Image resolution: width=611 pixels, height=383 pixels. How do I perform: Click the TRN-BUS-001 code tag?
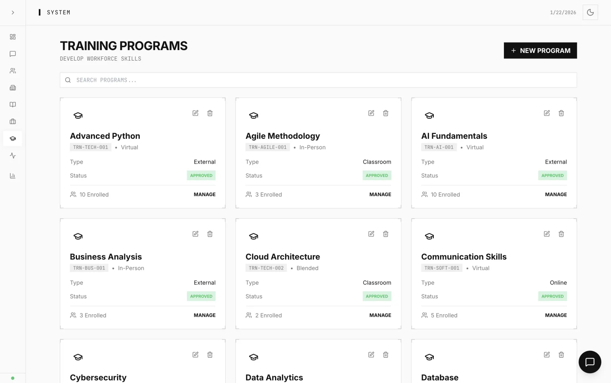(89, 268)
